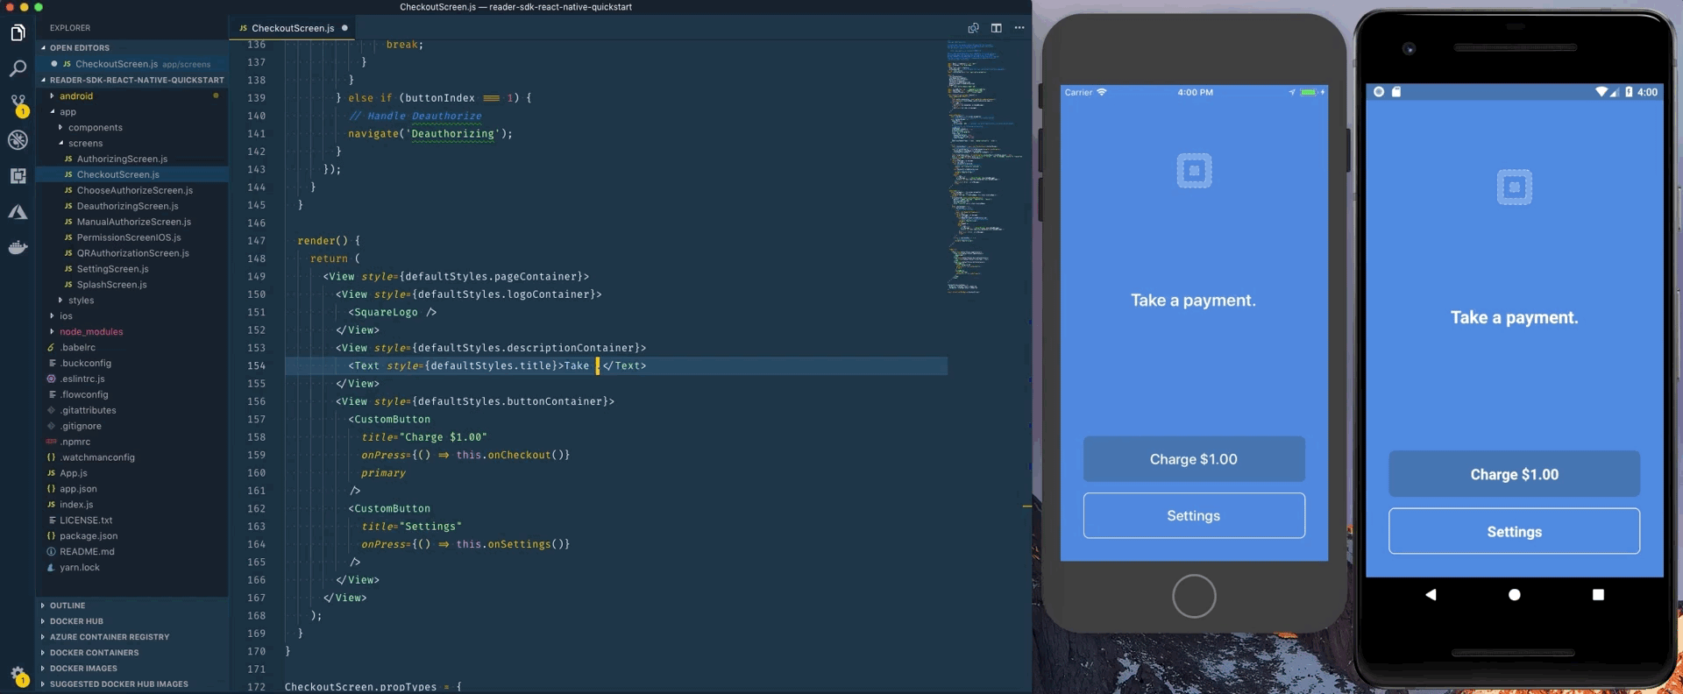Open QRAuthorizationScreen.js file
Screen dimensions: 1683x694
(132, 254)
